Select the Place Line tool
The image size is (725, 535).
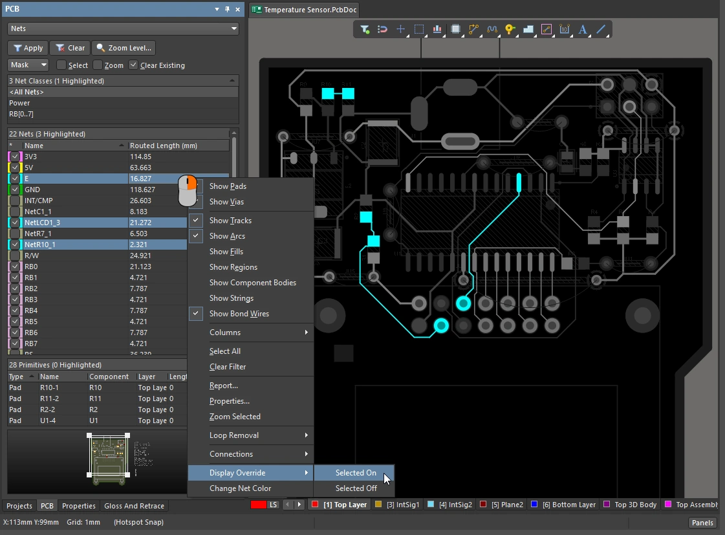pos(601,29)
